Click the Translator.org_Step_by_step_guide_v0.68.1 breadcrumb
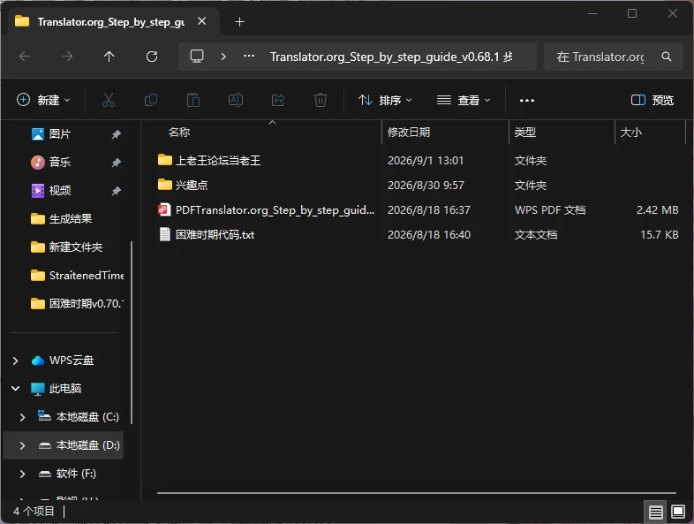 [x=391, y=57]
